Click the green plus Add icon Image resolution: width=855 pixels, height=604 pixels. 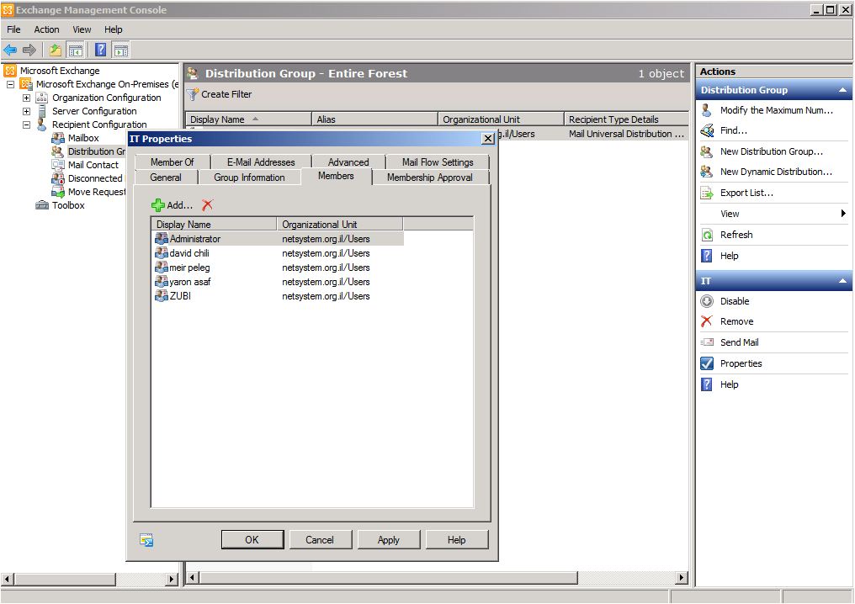158,205
